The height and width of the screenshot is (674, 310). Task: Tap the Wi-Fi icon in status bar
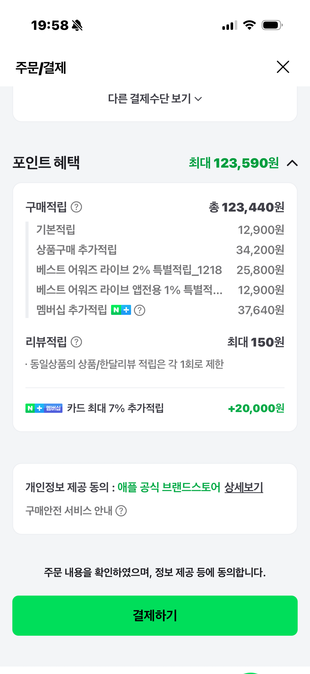(x=249, y=25)
